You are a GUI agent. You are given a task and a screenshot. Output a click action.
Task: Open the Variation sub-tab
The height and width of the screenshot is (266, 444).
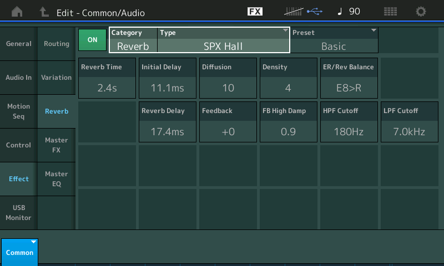57,78
